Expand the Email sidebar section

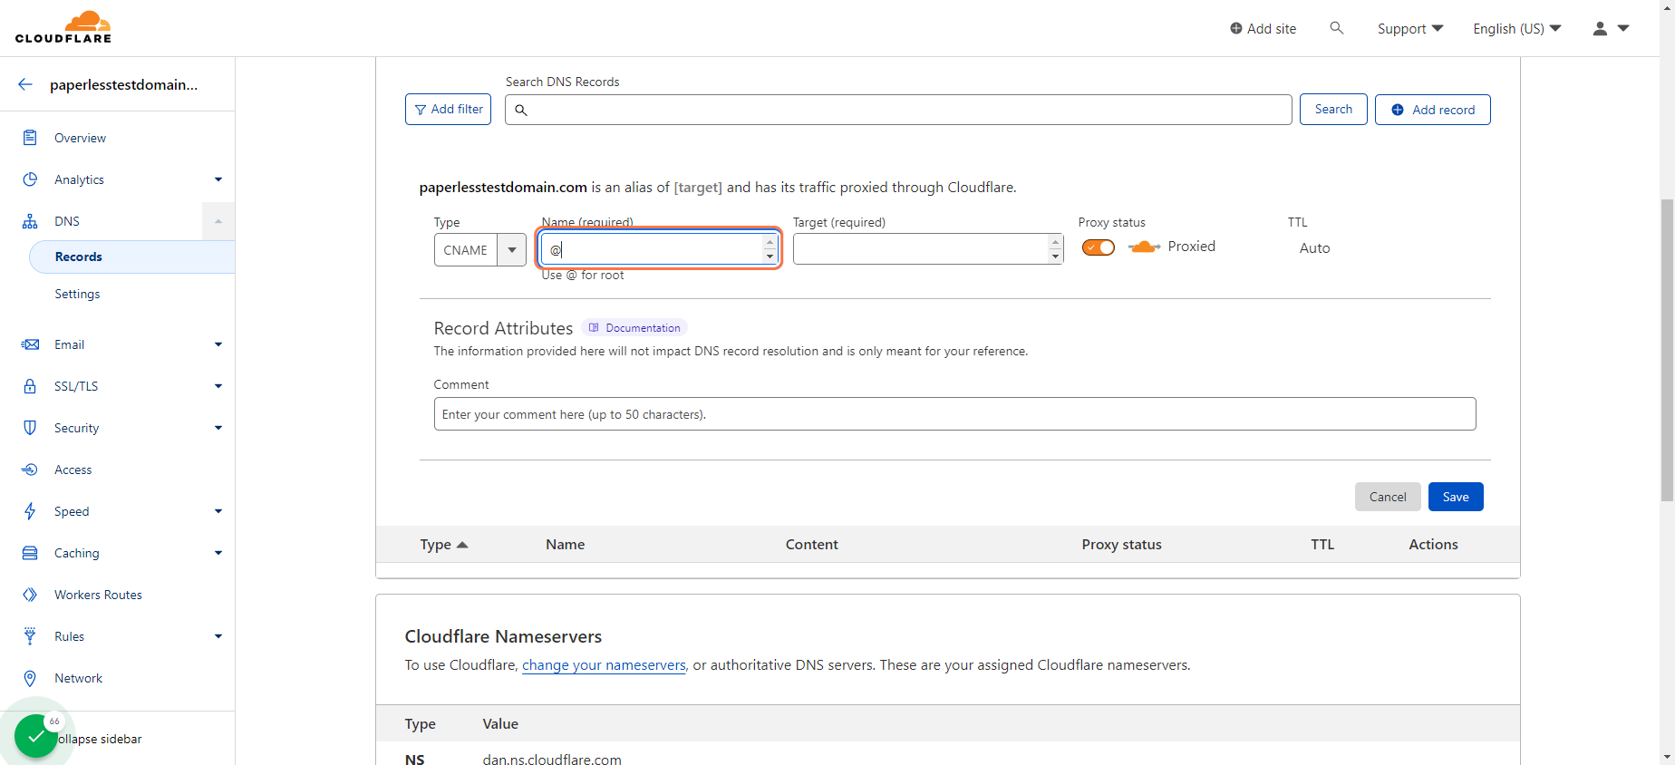[218, 344]
